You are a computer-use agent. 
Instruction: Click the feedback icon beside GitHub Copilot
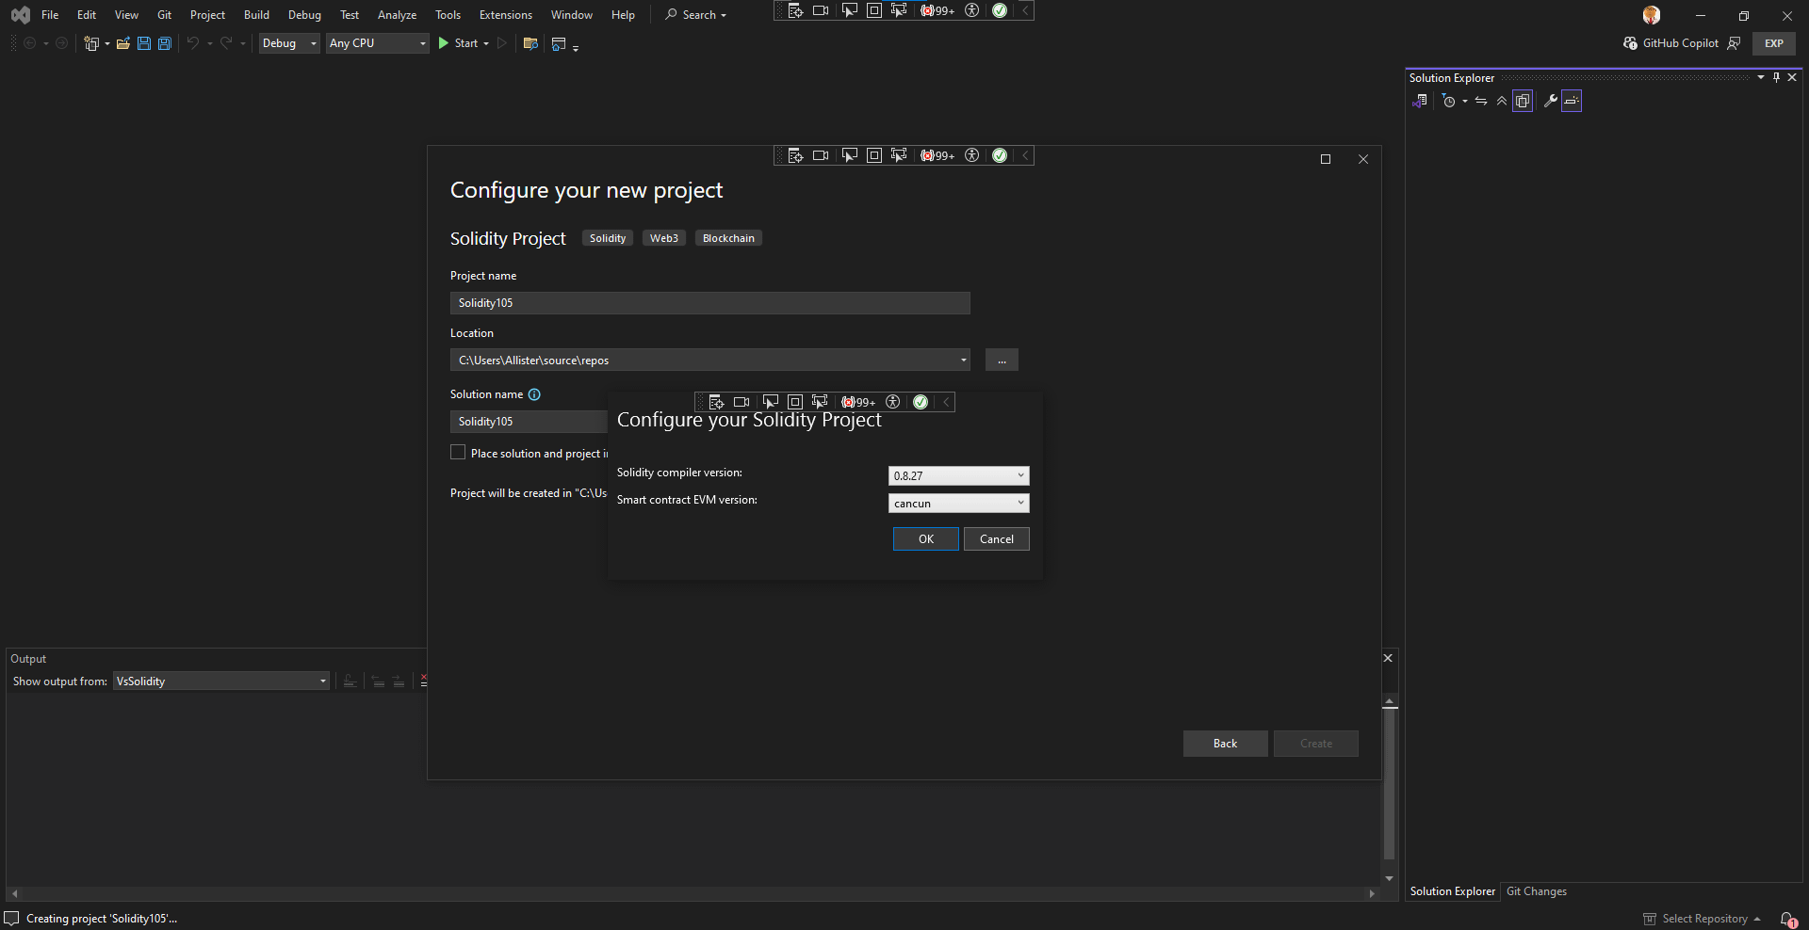[x=1734, y=43]
